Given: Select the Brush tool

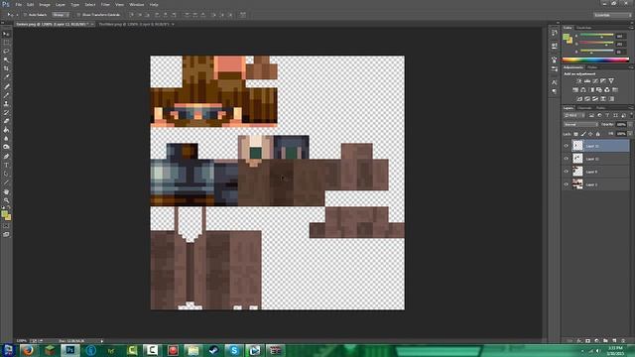Looking at the screenshot, I should coord(6,95).
